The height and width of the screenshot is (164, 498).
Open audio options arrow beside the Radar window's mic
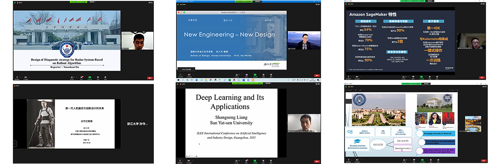coord(20,77)
